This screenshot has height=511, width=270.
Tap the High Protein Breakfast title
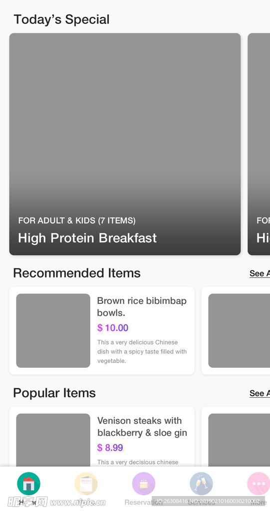[87, 238]
